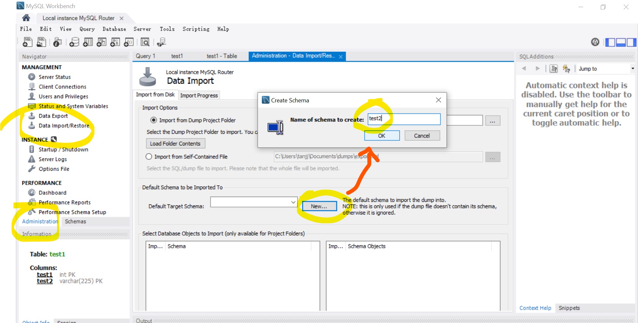638x323 pixels.
Task: Open the Scripting menu
Action: coord(196,29)
